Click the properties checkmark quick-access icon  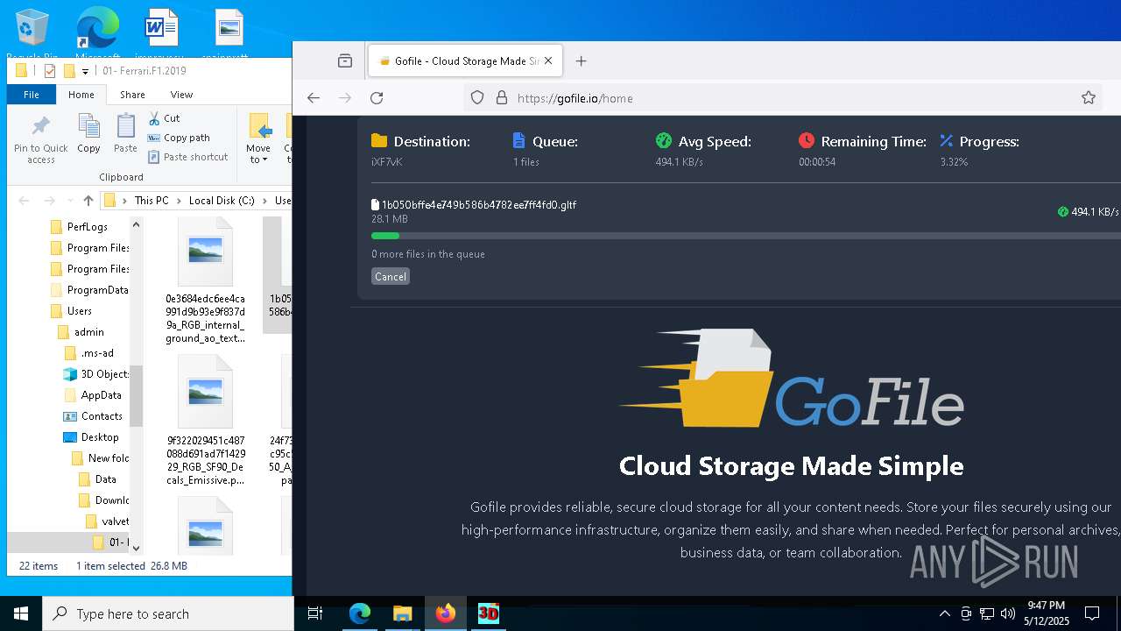click(x=50, y=71)
